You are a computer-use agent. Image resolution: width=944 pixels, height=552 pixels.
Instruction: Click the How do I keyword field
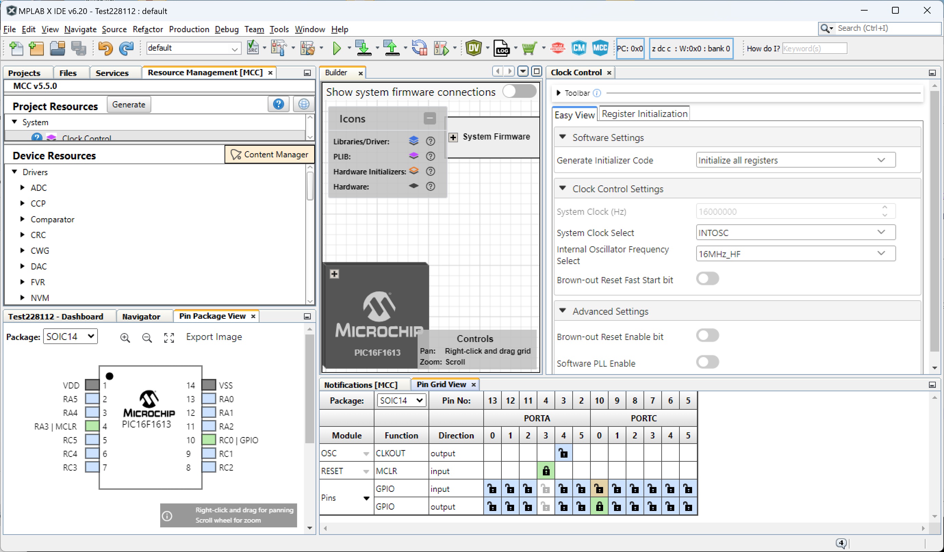pos(814,48)
